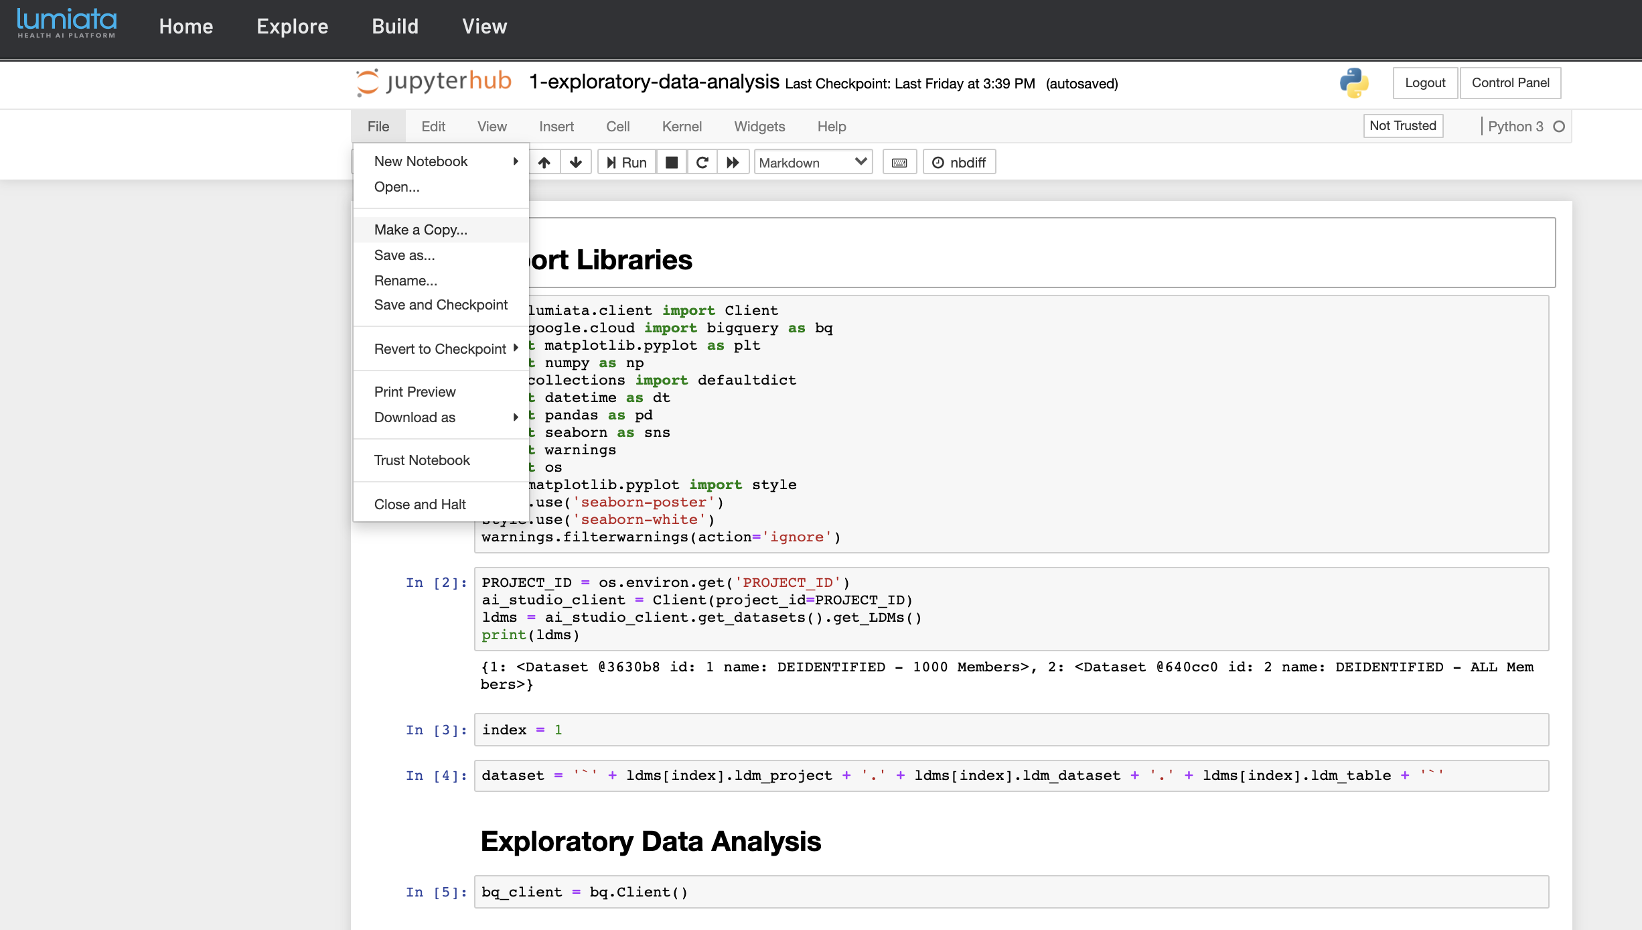Click the move cell up arrow
The width and height of the screenshot is (1642, 930).
point(544,162)
